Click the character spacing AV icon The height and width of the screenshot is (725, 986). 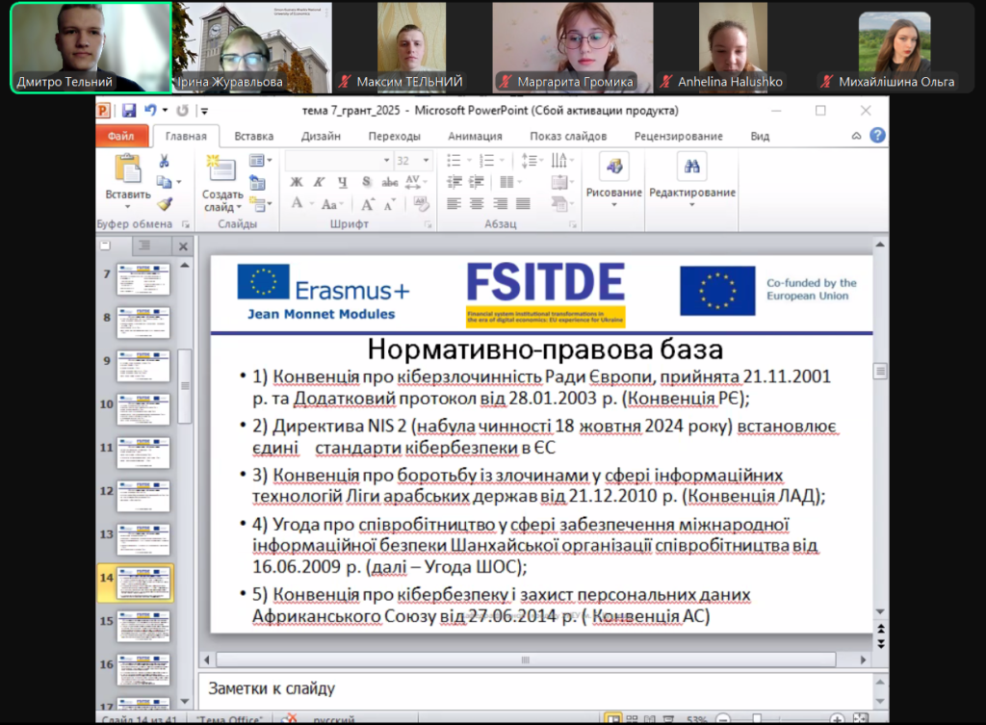pos(412,182)
